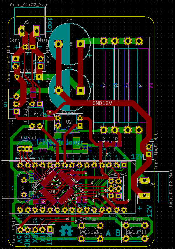Select the 'Libreaccioner' silkscreen text
The image size is (175, 249).
60,142
